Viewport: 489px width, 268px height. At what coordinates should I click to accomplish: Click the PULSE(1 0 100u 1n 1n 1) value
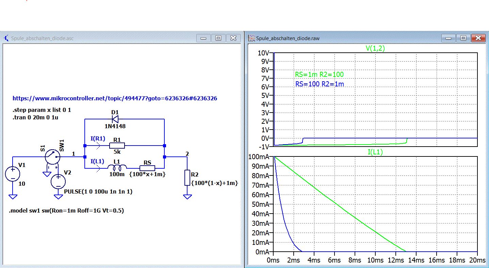tap(98, 192)
